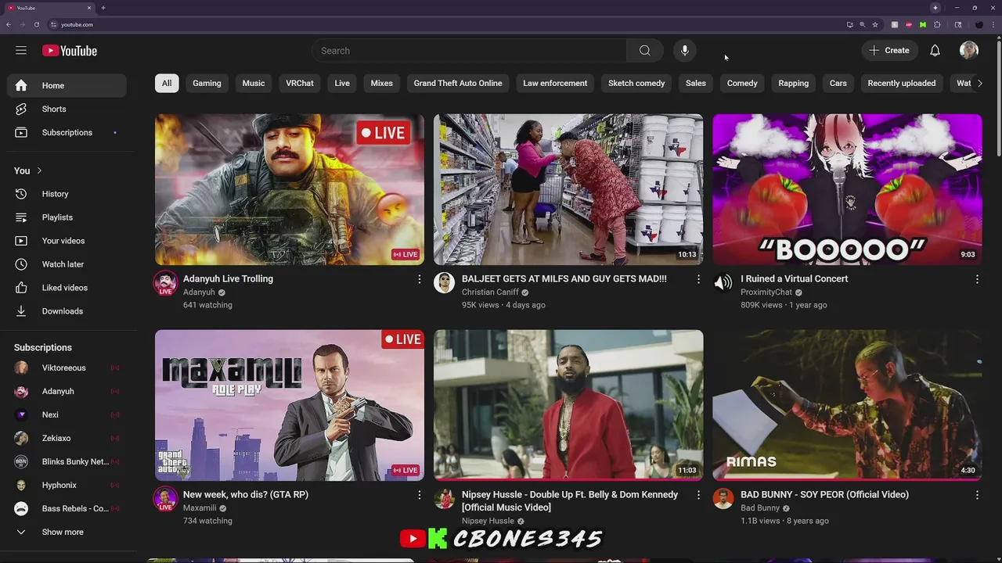1002x563 pixels.
Task: Open three-dot menu for Nipsey Hussle Double Up
Action: click(x=698, y=495)
